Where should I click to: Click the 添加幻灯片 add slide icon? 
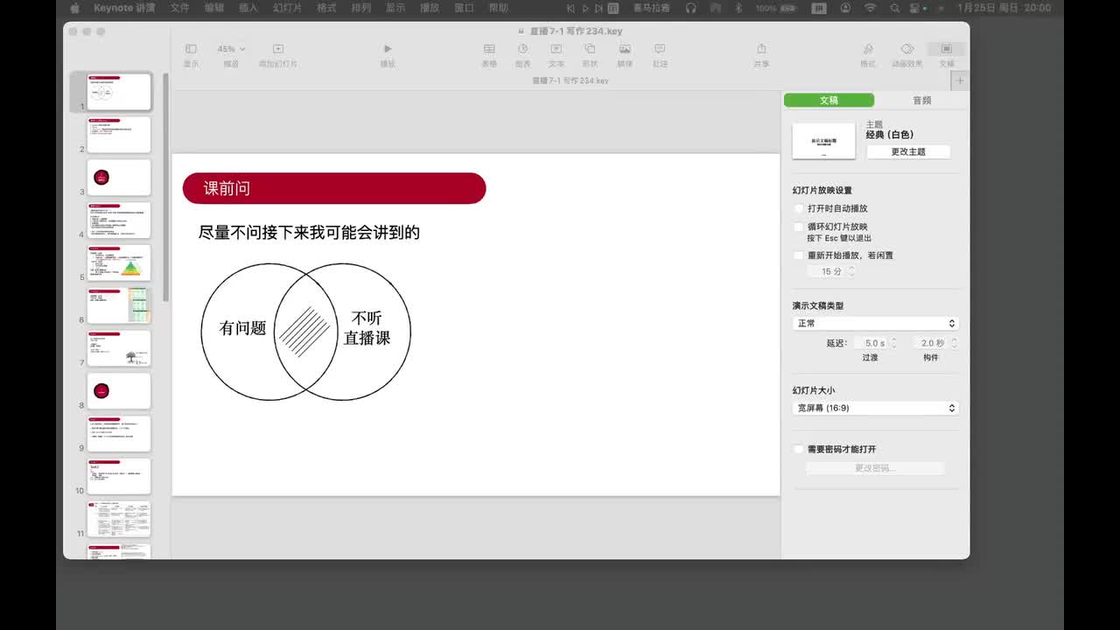278,49
